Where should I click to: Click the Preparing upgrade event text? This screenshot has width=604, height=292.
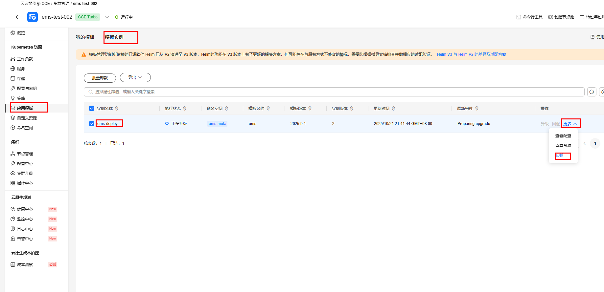[x=474, y=124]
